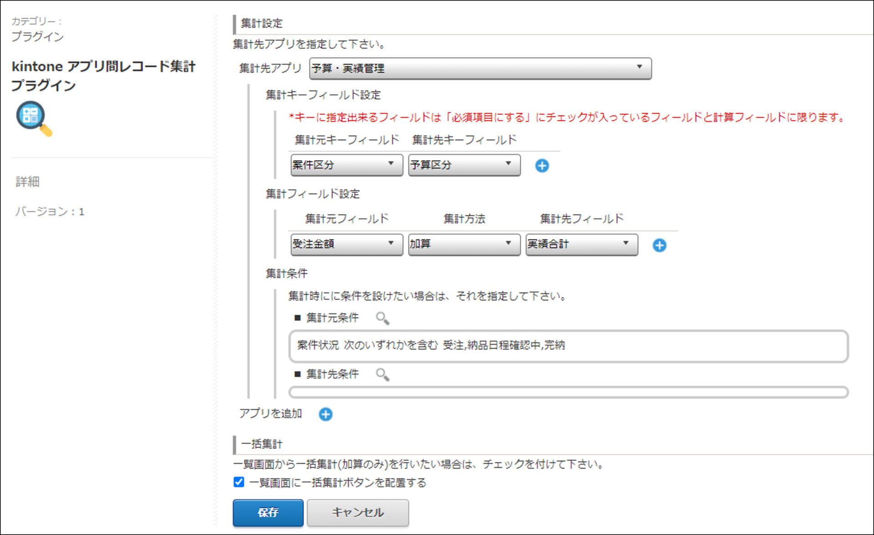Click the empty 集計先条件 text box

point(569,392)
